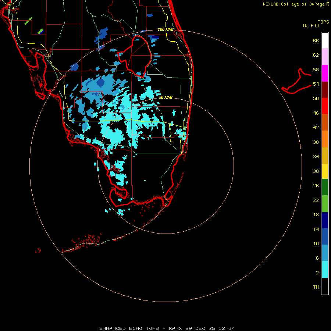331x331 pixels.
Task: Click the [K FT] units label
Action: 311,25
